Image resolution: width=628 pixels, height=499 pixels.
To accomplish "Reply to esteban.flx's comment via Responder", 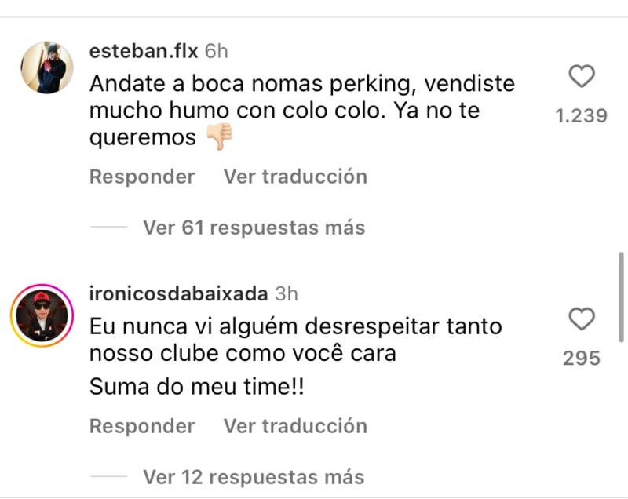I will click(142, 177).
